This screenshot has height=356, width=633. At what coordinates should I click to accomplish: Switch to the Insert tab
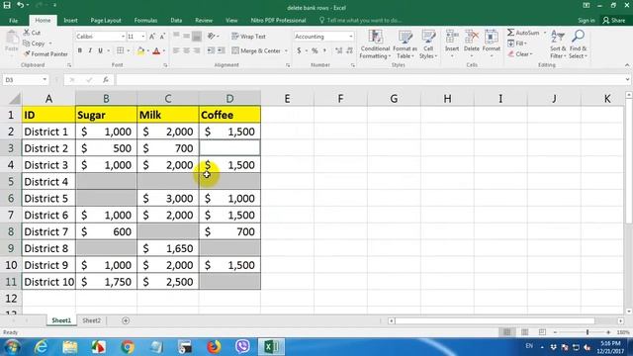coord(70,20)
